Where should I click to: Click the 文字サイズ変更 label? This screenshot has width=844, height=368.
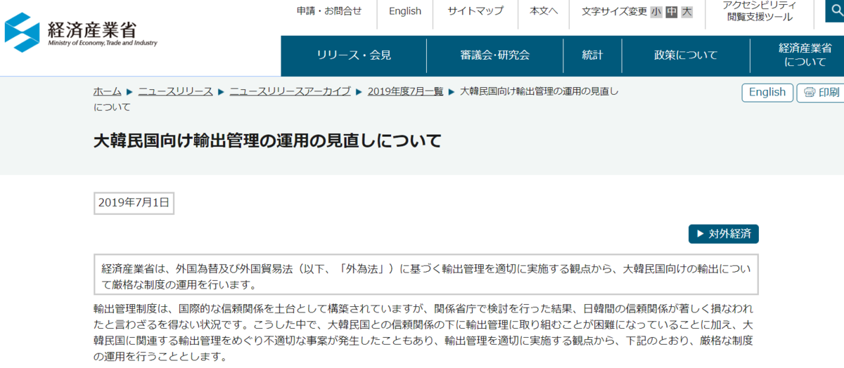point(614,11)
